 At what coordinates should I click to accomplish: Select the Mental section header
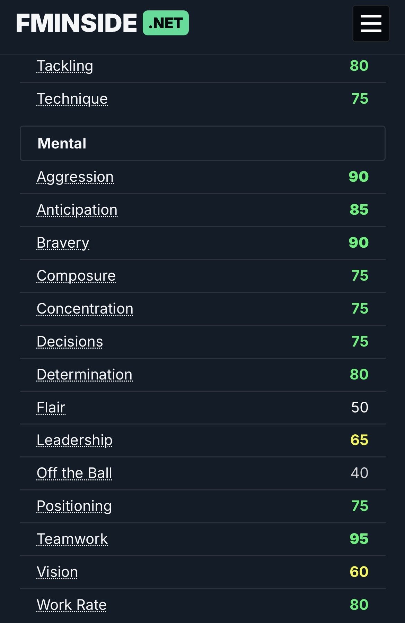[202, 143]
